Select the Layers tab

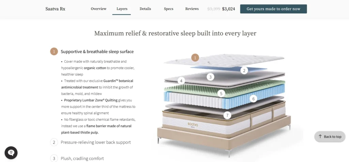click(122, 9)
